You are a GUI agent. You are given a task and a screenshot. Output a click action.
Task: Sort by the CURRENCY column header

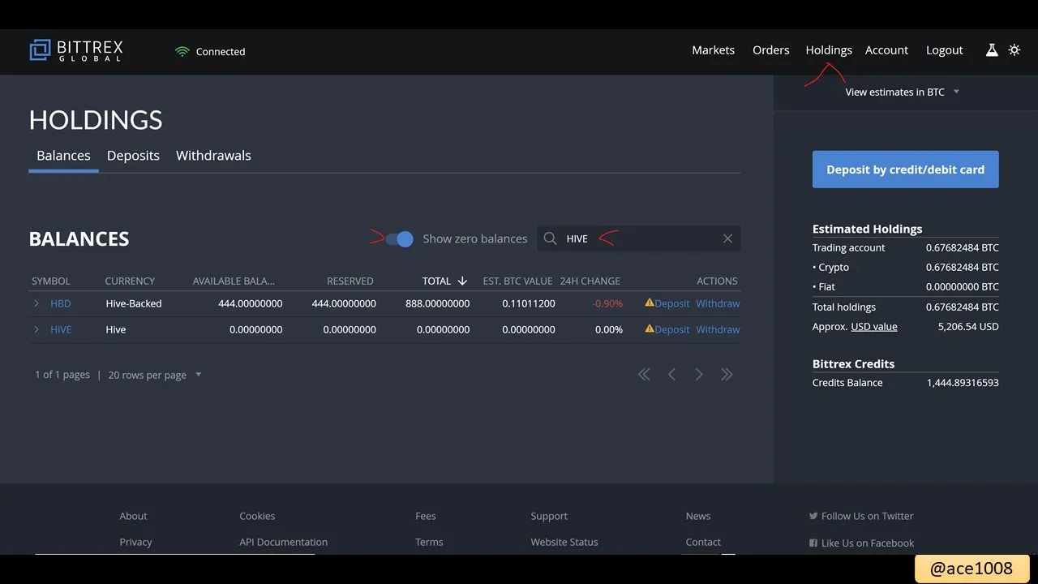130,281
